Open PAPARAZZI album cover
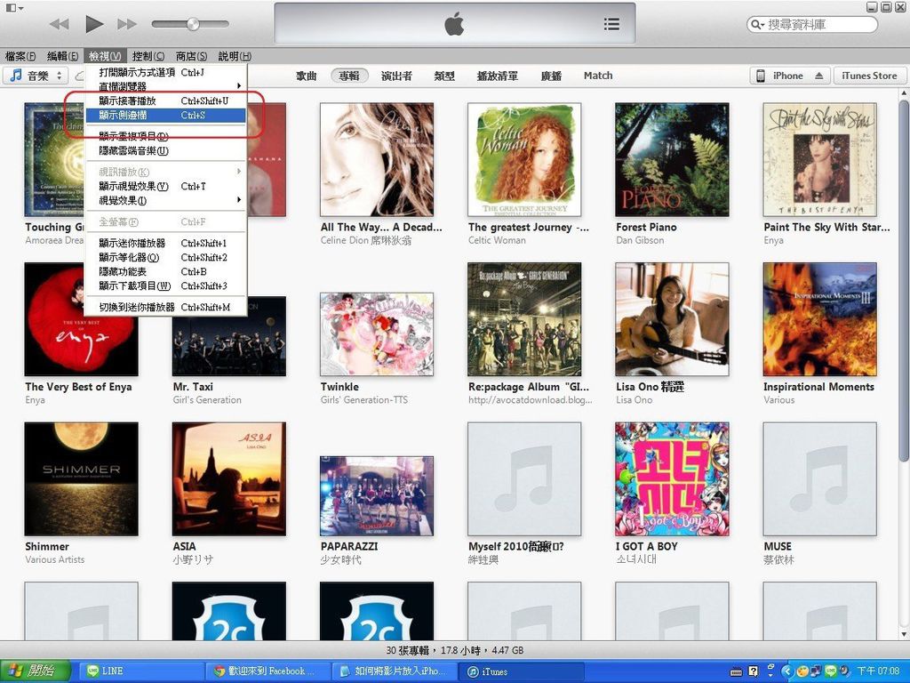 pos(377,496)
